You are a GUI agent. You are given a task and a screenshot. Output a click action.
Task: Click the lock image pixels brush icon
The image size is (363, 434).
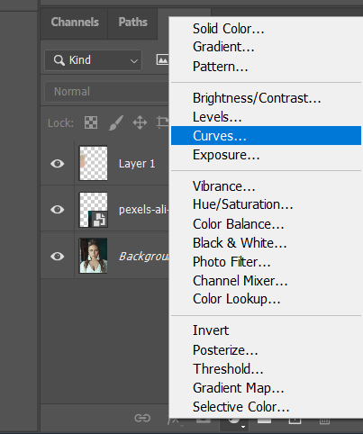pyautogui.click(x=116, y=122)
